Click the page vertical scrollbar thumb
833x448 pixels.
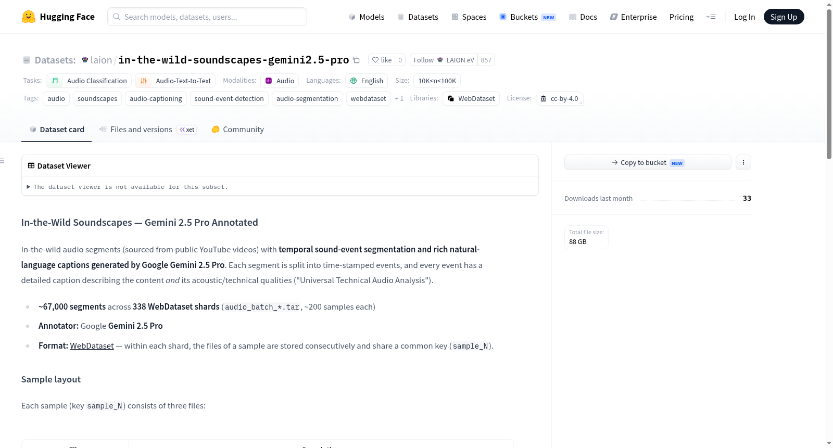pos(829,83)
